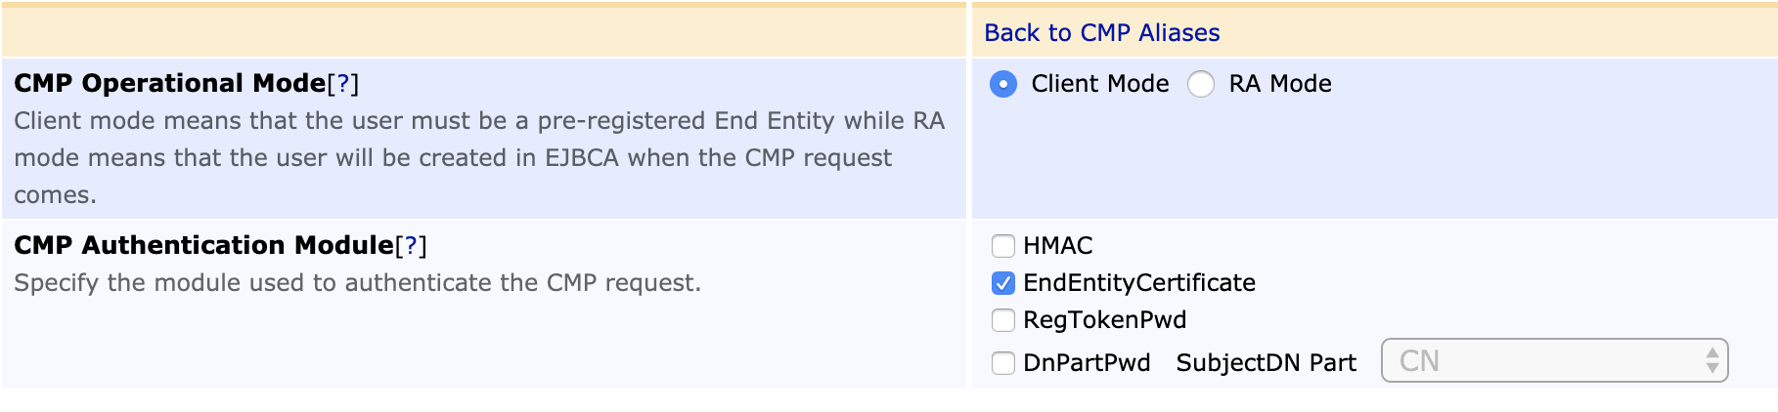This screenshot has width=1778, height=412.
Task: Click the DnPartPwd label text
Action: pyautogui.click(x=1086, y=363)
